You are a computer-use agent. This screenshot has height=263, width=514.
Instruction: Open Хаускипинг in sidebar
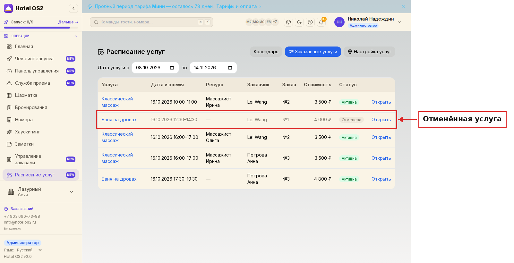41,132
